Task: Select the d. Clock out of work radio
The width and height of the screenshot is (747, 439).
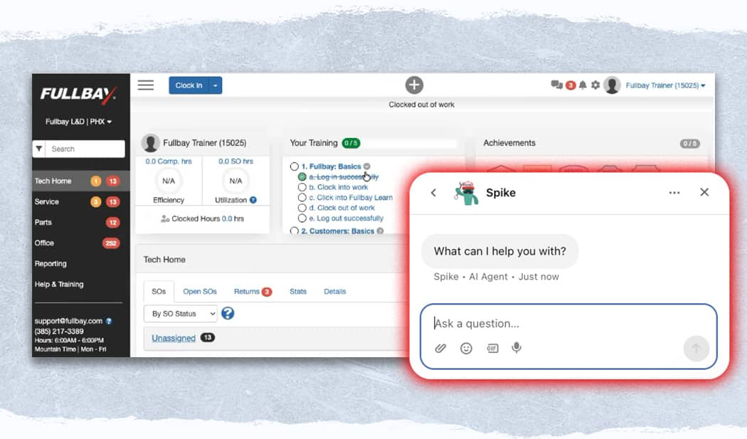Action: 302,208
